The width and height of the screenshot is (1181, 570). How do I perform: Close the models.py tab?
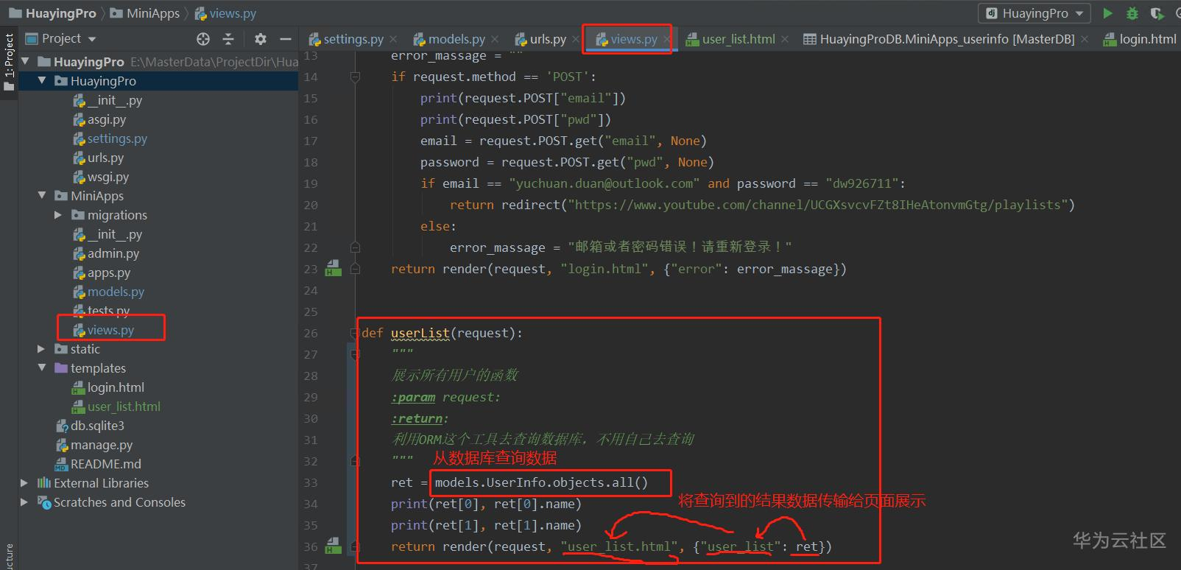coord(495,39)
